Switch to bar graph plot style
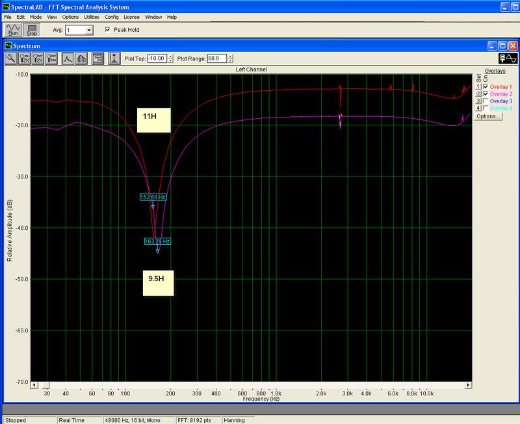This screenshot has height=424, width=520. (x=81, y=58)
